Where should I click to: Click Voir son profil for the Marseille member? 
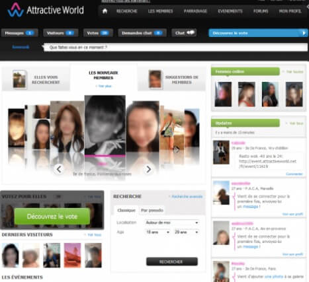(x=292, y=214)
